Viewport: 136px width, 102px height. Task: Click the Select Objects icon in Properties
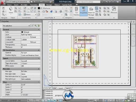point(36,26)
